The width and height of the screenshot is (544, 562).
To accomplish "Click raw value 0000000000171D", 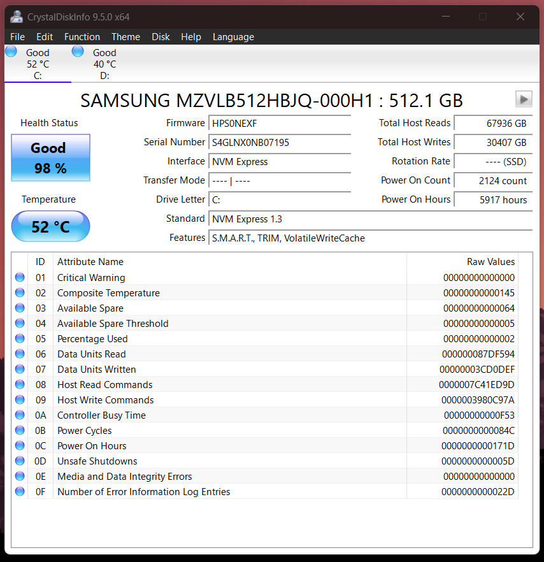I will [478, 446].
